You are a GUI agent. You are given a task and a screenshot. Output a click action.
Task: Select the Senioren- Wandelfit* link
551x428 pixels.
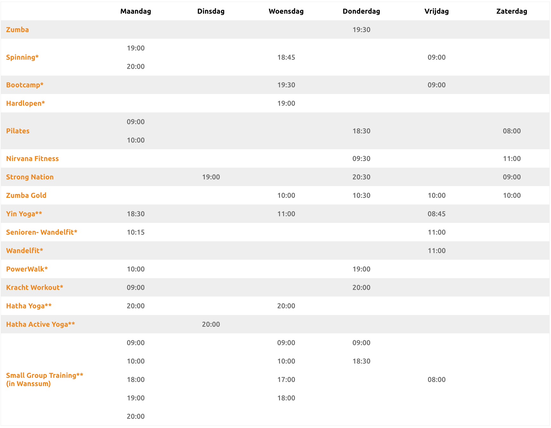(x=42, y=232)
